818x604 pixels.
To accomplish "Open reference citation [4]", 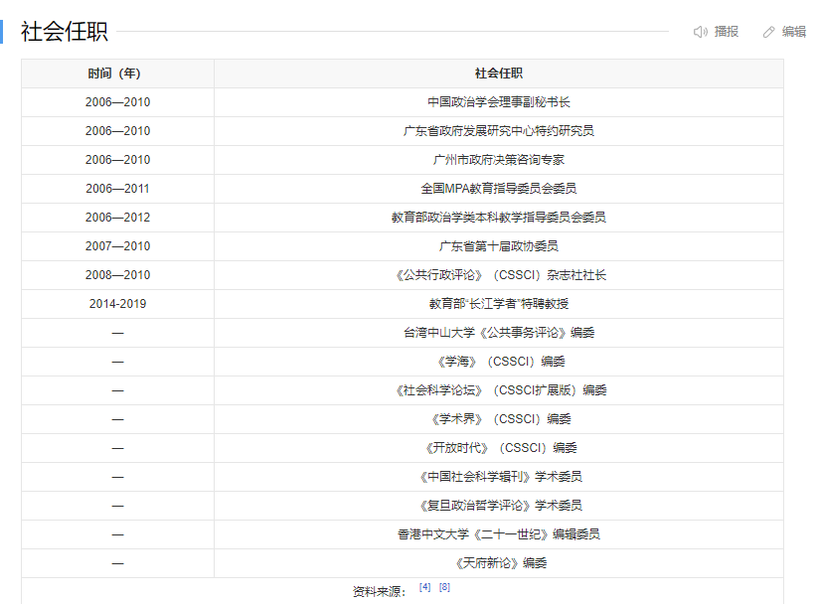I will coord(424,587).
